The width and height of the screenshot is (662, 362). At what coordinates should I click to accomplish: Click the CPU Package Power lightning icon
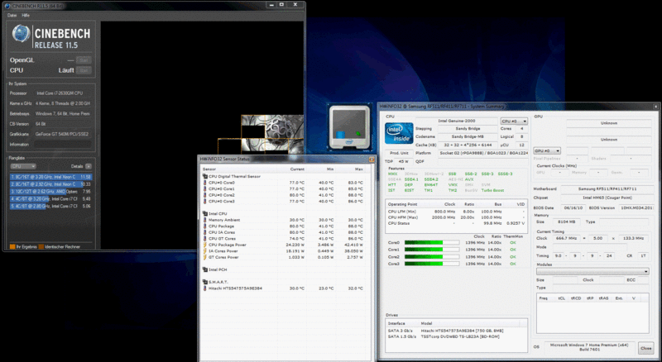point(205,245)
